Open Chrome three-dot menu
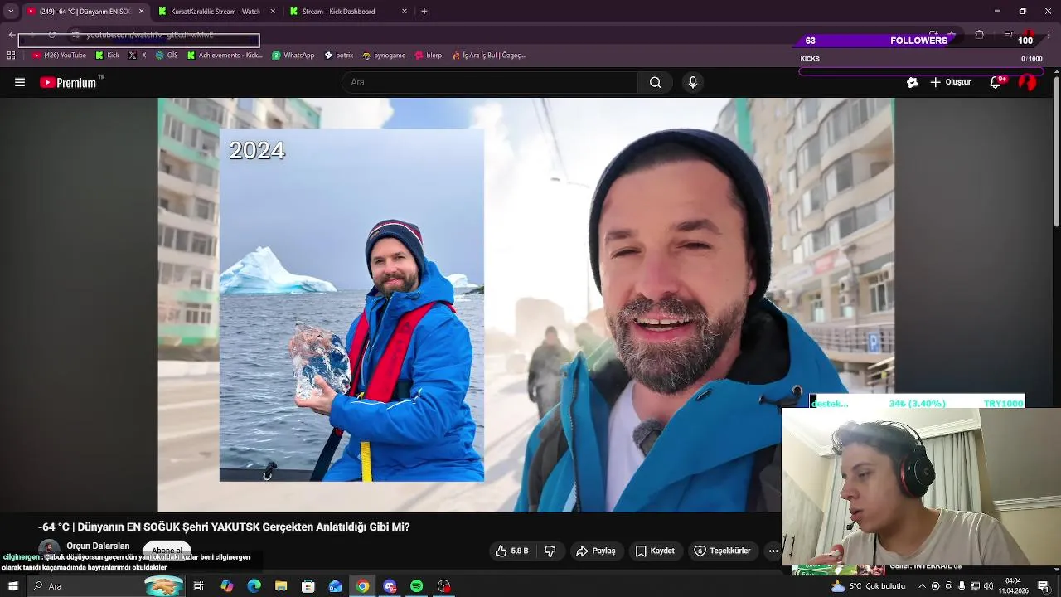The width and height of the screenshot is (1061, 597). [x=1049, y=35]
